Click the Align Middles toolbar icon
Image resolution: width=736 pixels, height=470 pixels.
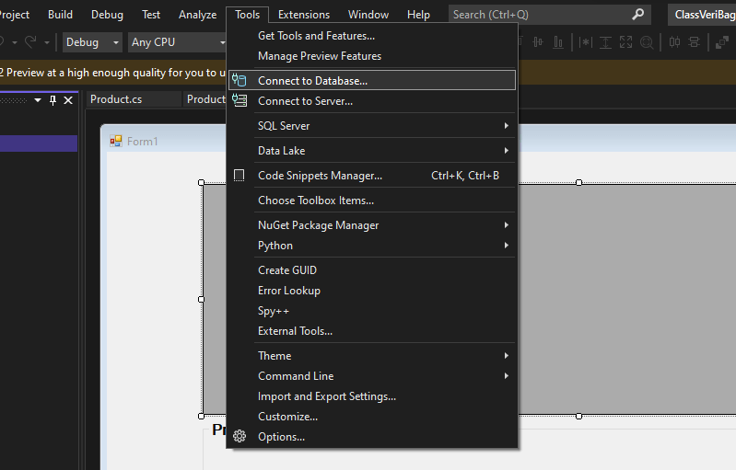tap(538, 42)
